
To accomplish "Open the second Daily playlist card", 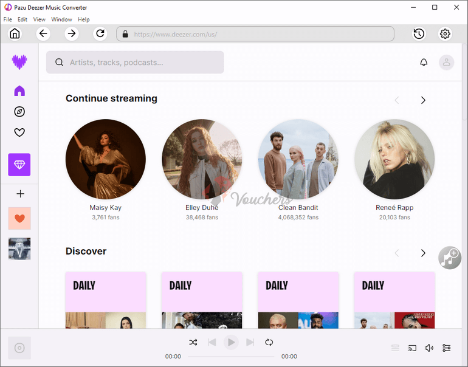I will (x=202, y=300).
